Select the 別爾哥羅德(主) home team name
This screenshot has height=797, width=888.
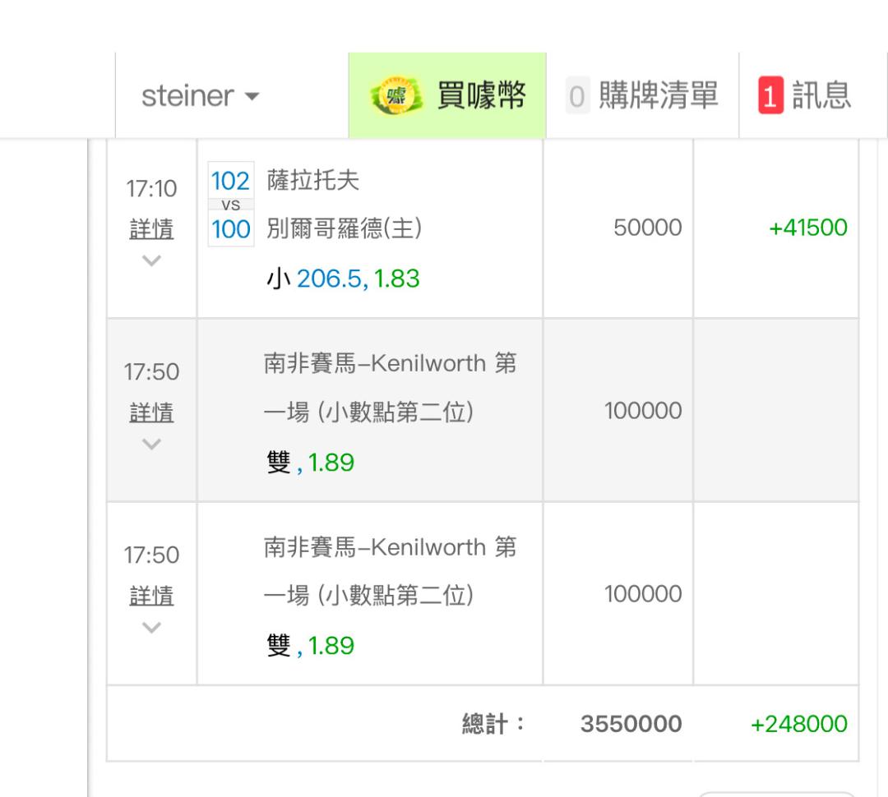[345, 228]
